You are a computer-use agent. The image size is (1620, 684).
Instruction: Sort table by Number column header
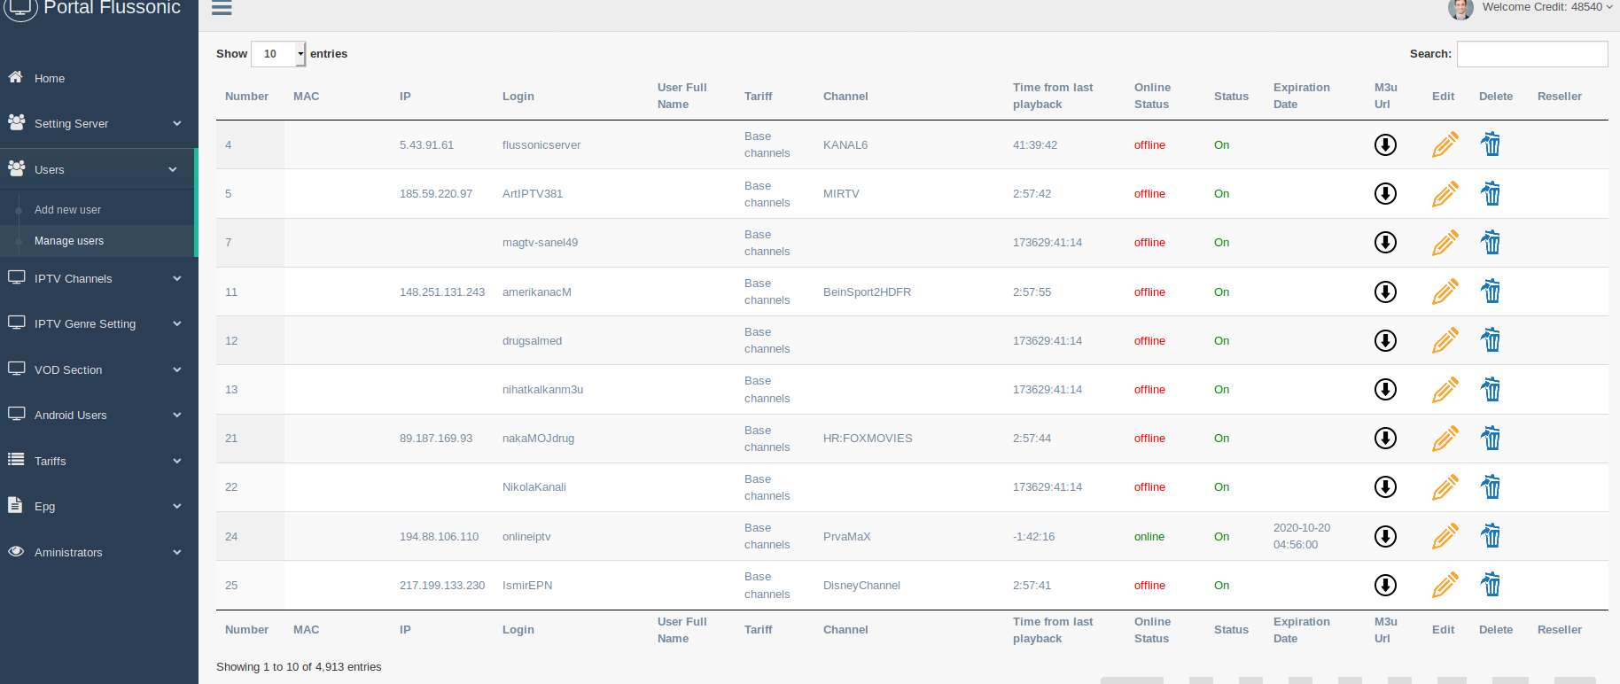tap(246, 97)
